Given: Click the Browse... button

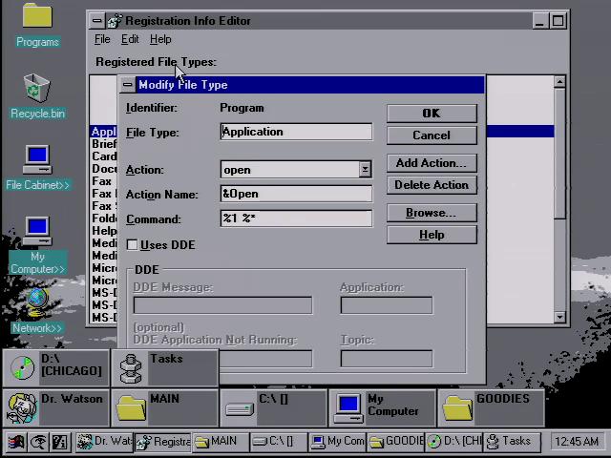Looking at the screenshot, I should (x=432, y=213).
